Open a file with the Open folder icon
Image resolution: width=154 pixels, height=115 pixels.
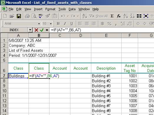(x=12, y=16)
